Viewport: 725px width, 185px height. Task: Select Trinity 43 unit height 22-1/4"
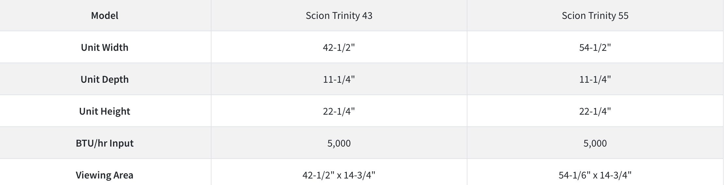(339, 111)
